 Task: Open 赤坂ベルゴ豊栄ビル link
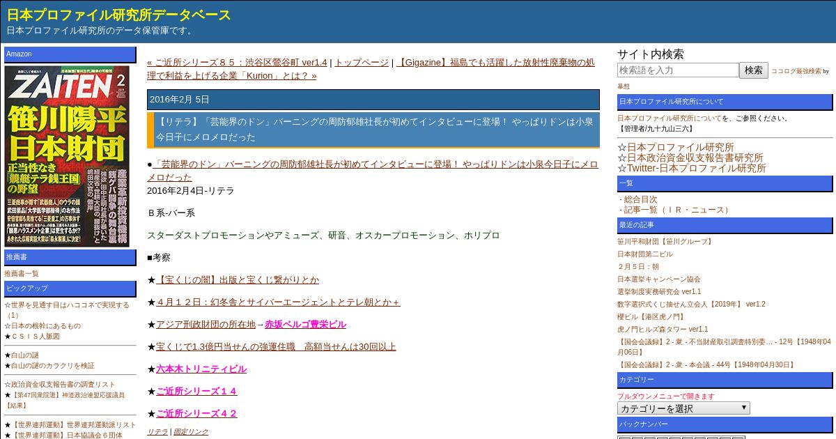click(305, 325)
